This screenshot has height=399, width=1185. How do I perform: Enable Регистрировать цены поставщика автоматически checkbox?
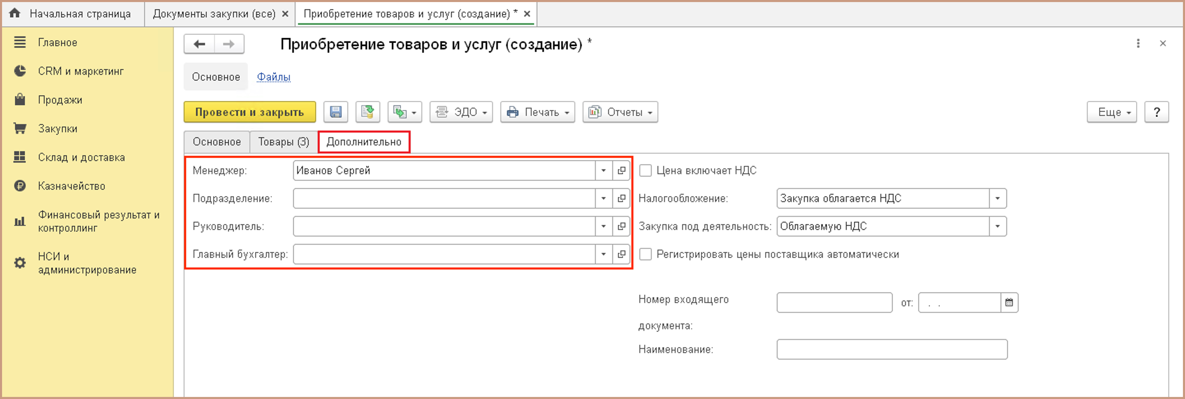coord(646,255)
